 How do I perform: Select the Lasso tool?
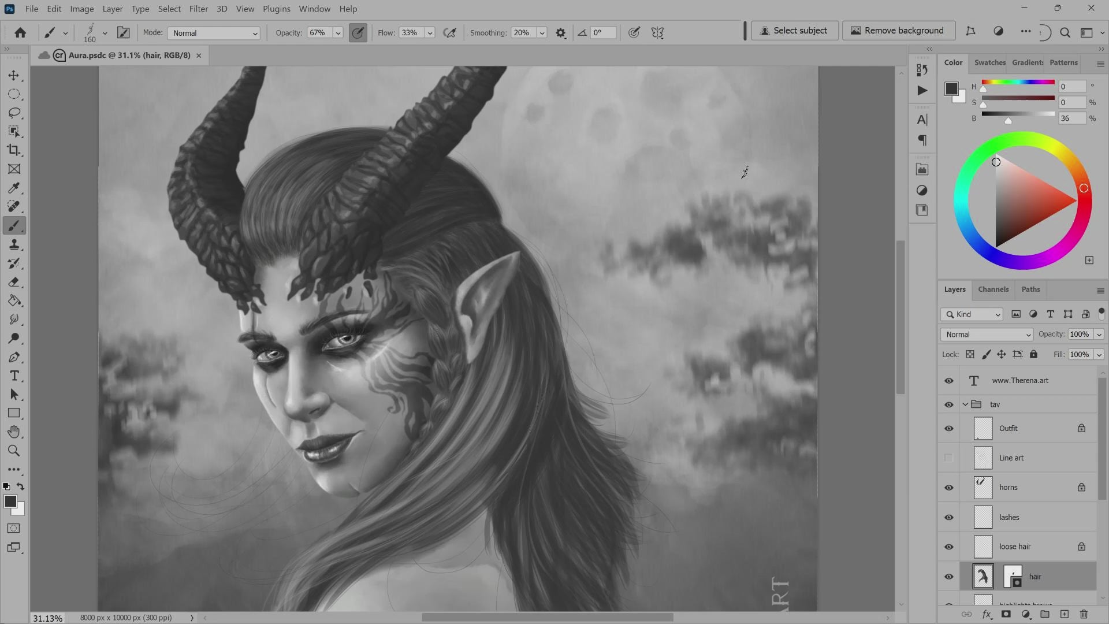(x=14, y=113)
